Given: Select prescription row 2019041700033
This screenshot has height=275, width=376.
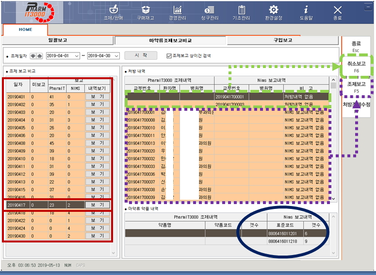Looking at the screenshot, I should 227,166.
